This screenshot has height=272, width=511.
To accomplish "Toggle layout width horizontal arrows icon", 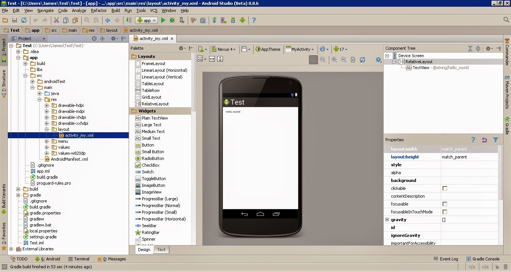I will click(x=212, y=59).
